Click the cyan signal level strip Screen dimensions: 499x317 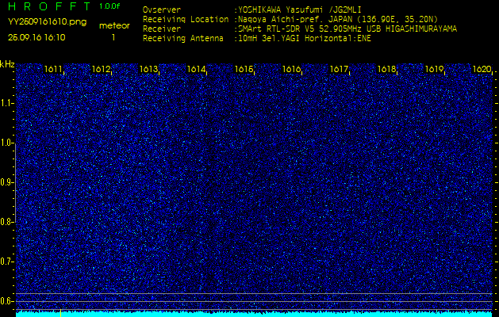click(254, 314)
